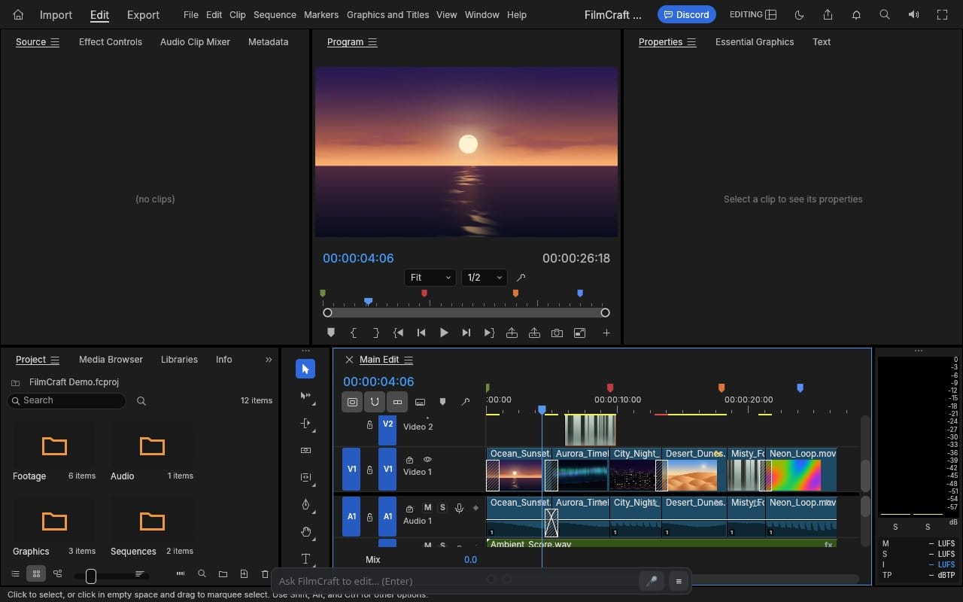Open the Sequence menu
The height and width of the screenshot is (602, 963).
click(x=275, y=14)
